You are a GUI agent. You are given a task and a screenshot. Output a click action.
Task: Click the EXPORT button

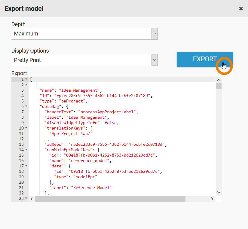[x=204, y=59]
